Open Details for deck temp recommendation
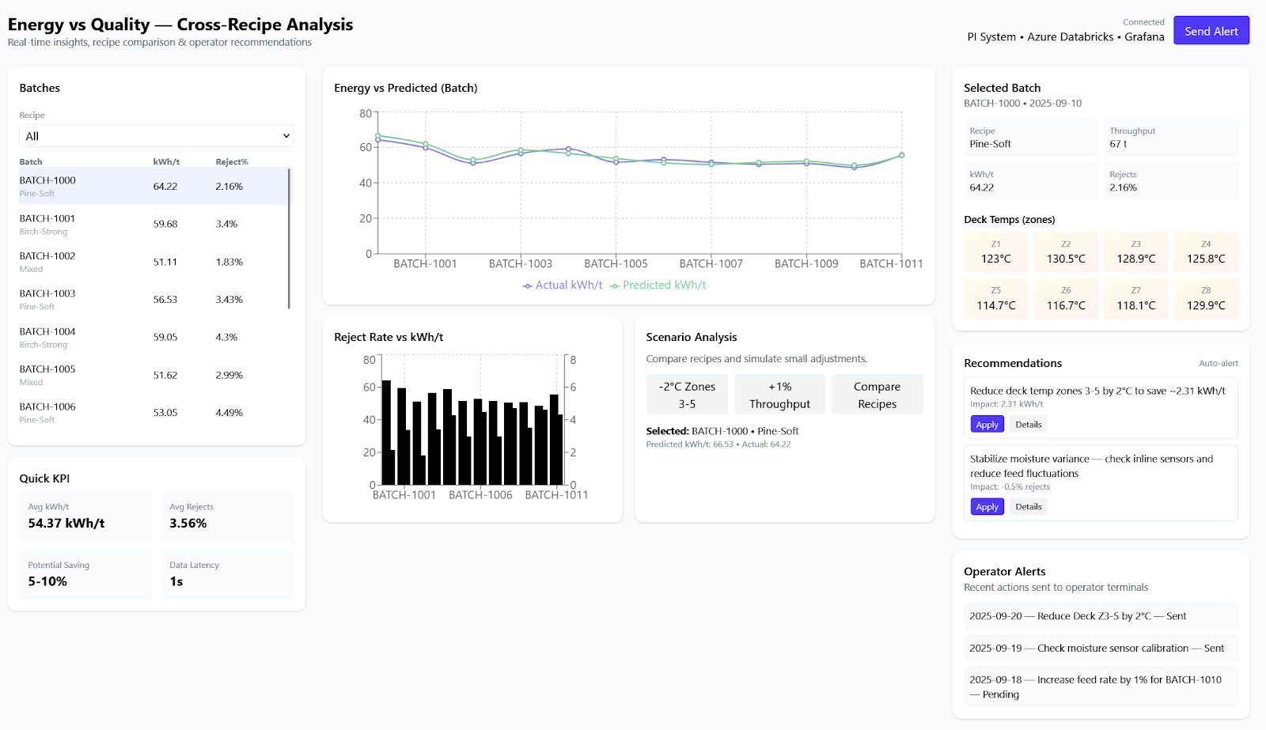The width and height of the screenshot is (1266, 730). 1028,425
